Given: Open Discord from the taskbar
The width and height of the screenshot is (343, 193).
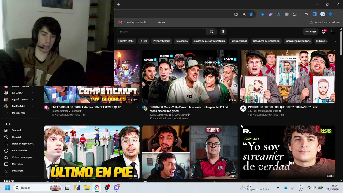Looking at the screenshot, I should pyautogui.click(x=117, y=188).
